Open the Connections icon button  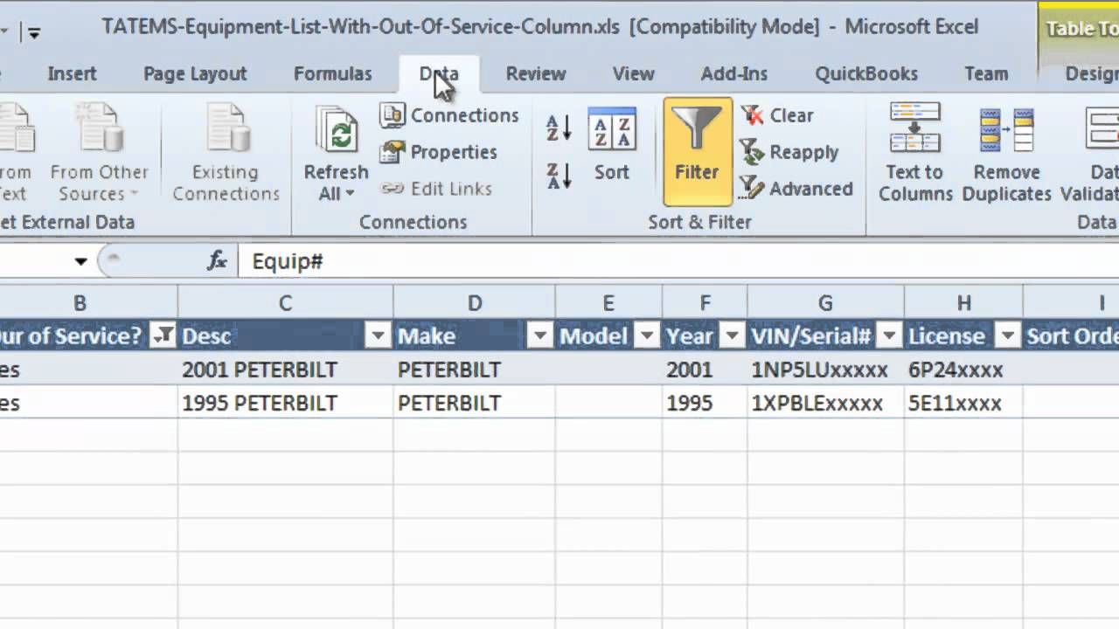tap(393, 115)
